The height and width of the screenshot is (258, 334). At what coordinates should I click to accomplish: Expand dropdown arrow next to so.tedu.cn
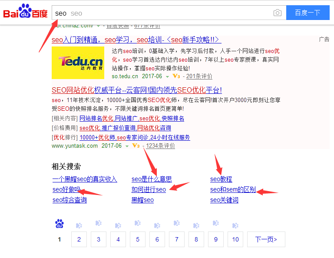(x=167, y=77)
